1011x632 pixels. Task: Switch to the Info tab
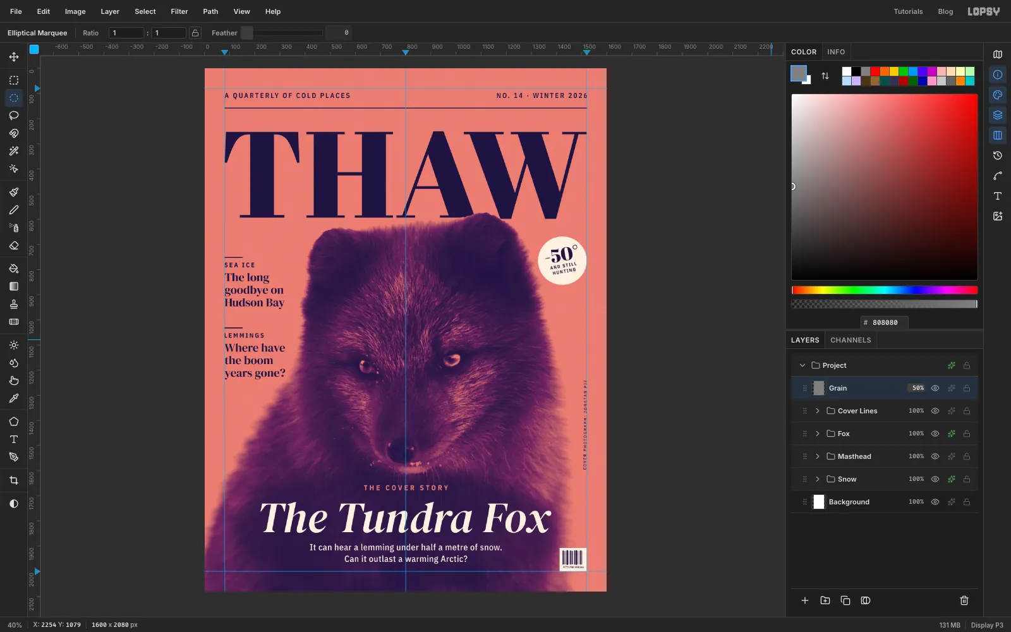point(836,52)
